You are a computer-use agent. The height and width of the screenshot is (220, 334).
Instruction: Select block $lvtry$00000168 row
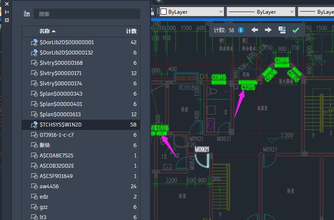81,63
